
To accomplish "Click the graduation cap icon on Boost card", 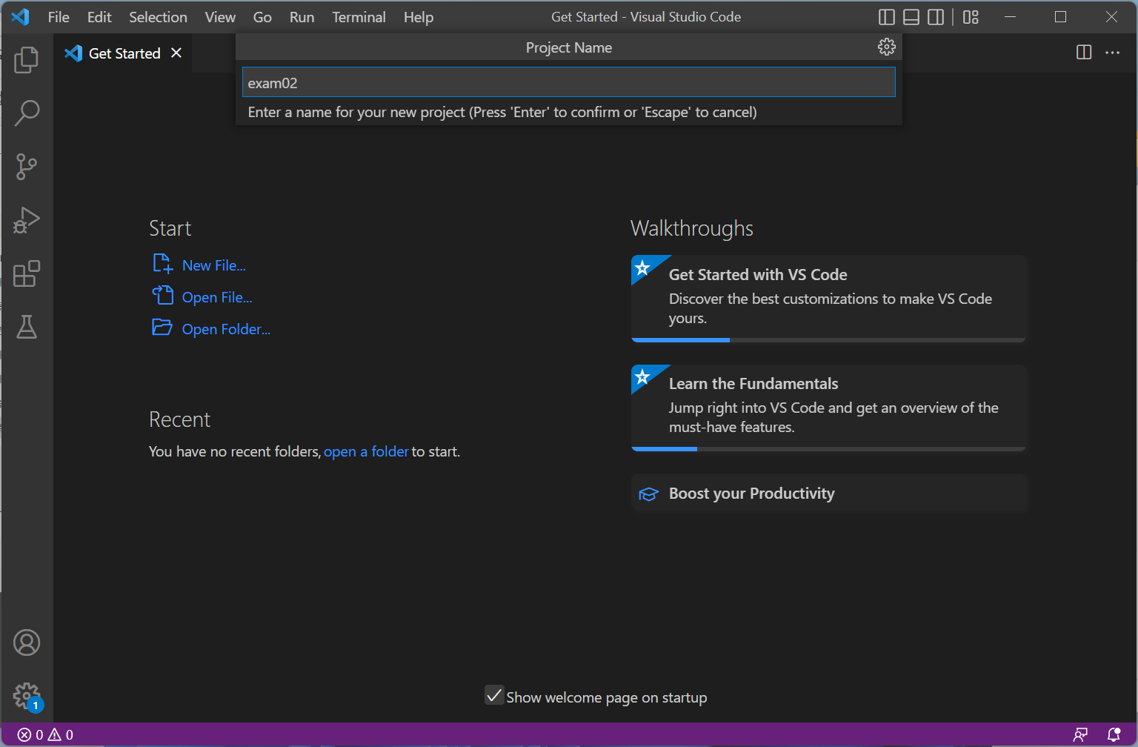I will (648, 494).
